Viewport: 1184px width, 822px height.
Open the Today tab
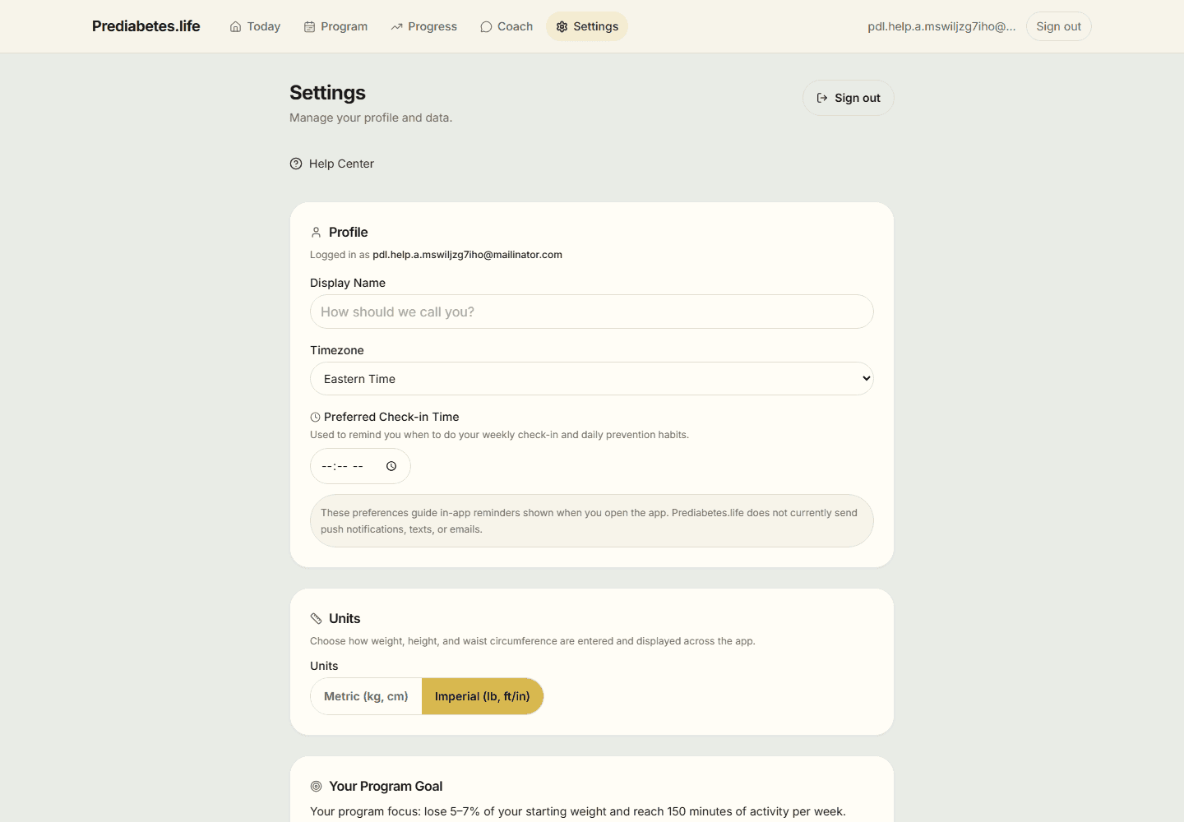(255, 26)
